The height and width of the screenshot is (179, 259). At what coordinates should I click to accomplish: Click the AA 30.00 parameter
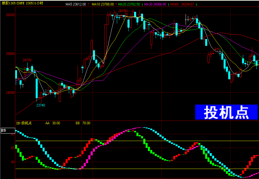pyautogui.click(x=53, y=123)
